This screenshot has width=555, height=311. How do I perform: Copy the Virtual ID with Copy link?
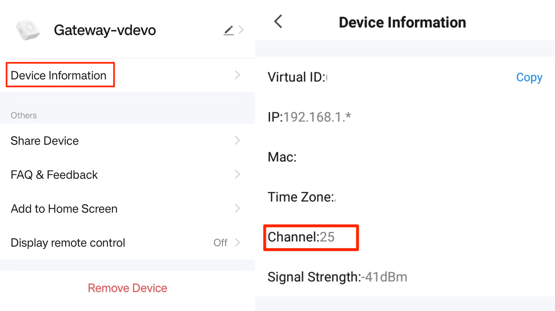coord(529,77)
